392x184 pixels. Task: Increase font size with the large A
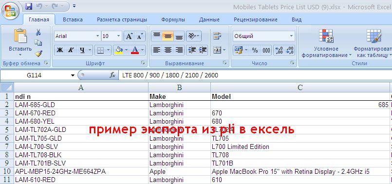pyautogui.click(x=129, y=36)
